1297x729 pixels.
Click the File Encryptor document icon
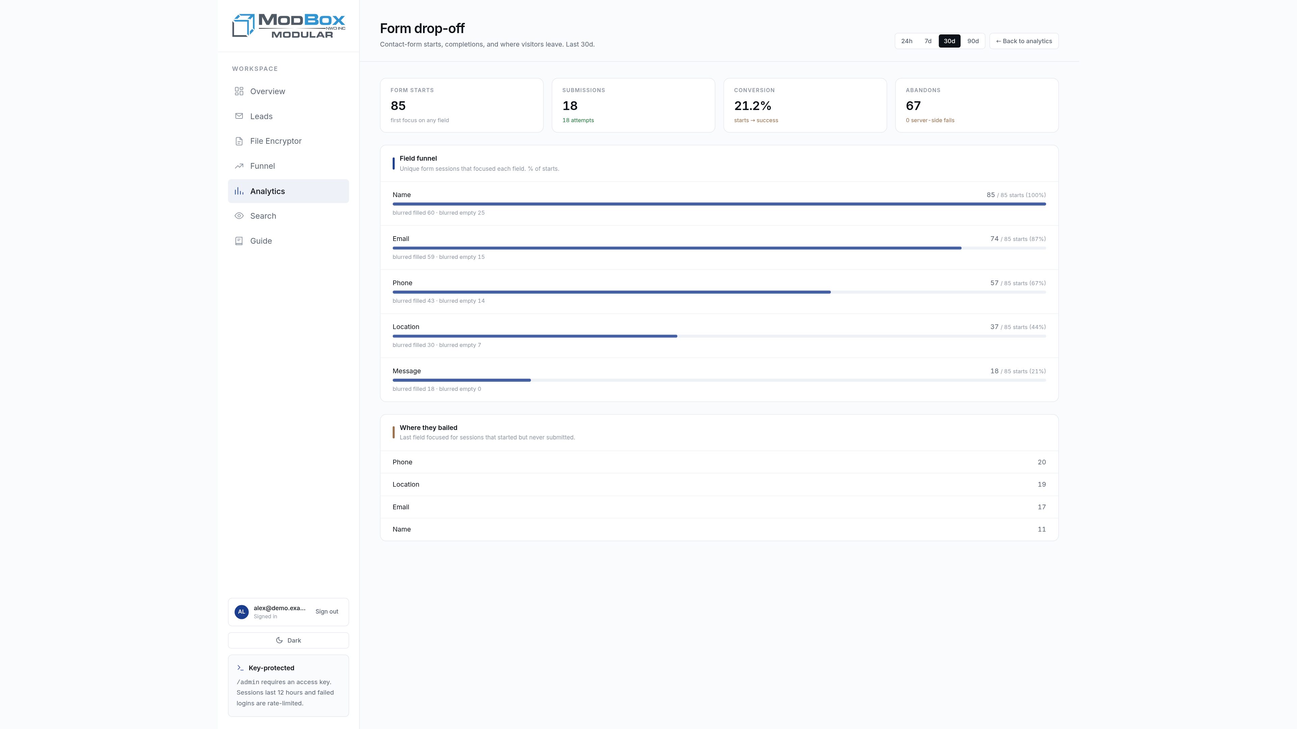(239, 141)
